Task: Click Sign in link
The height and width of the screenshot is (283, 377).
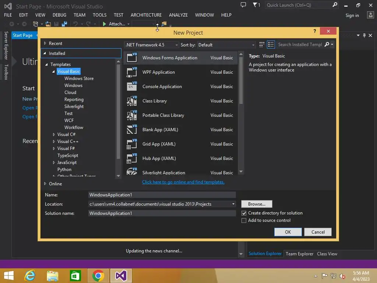Action: [352, 15]
